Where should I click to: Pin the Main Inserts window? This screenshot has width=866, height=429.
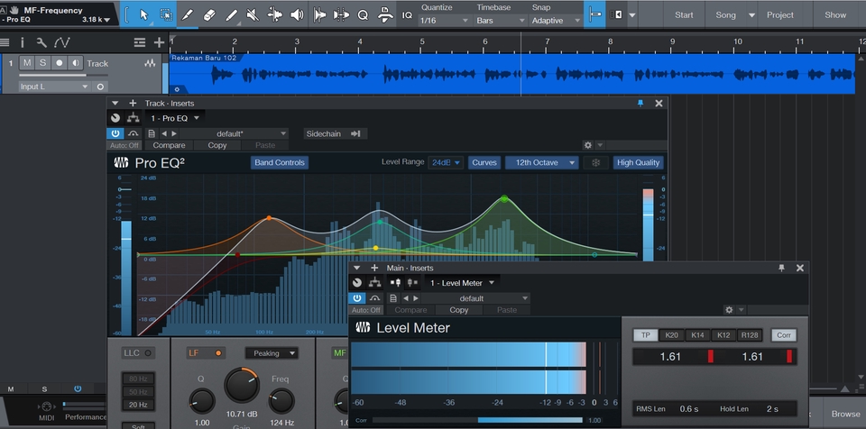pos(781,268)
